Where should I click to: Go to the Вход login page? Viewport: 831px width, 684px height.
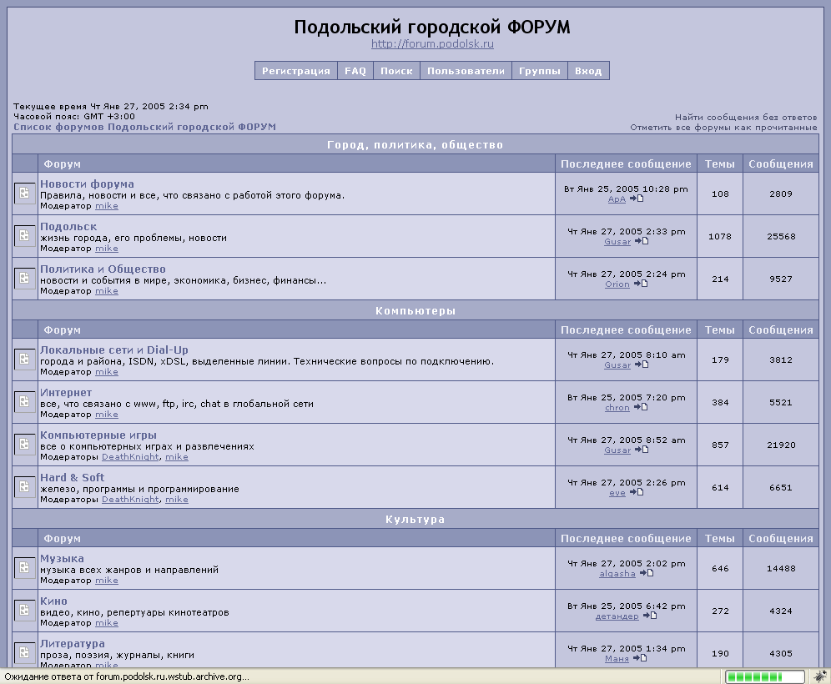[588, 71]
